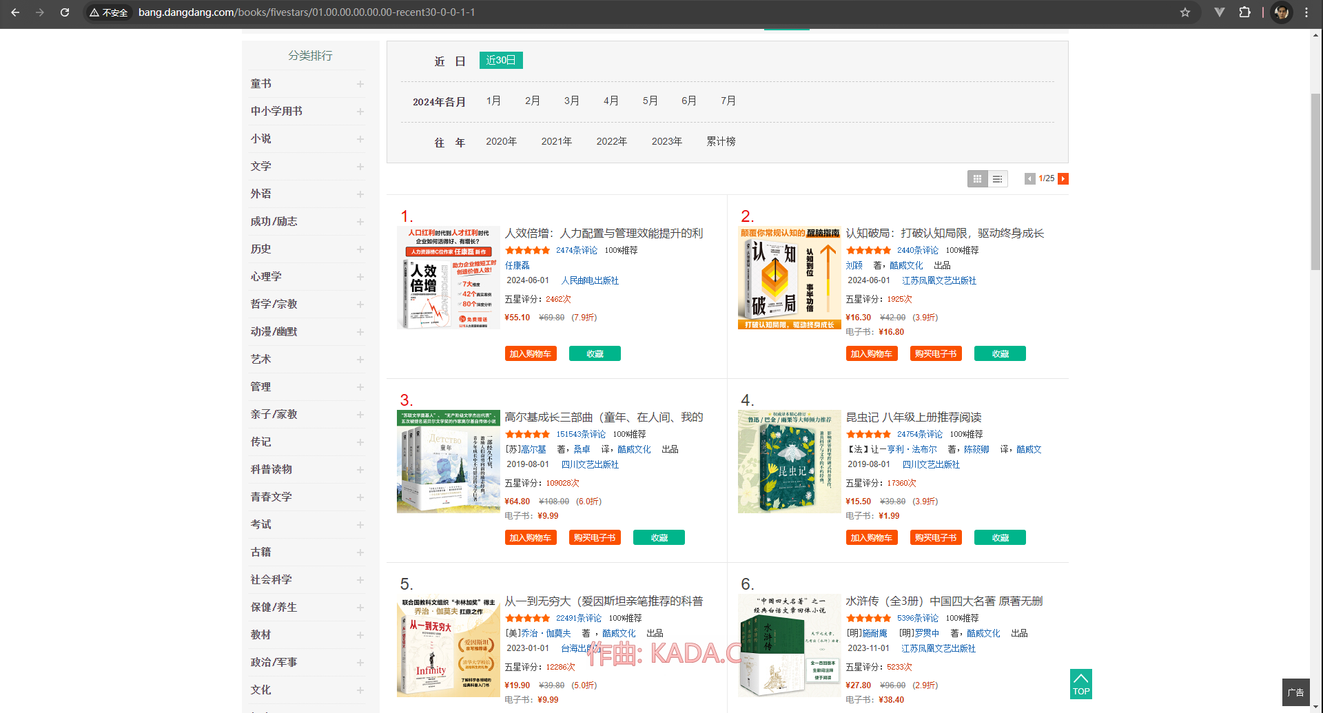Buy e-book of 昆虫记
Viewport: 1323px width, 713px height.
coord(936,537)
